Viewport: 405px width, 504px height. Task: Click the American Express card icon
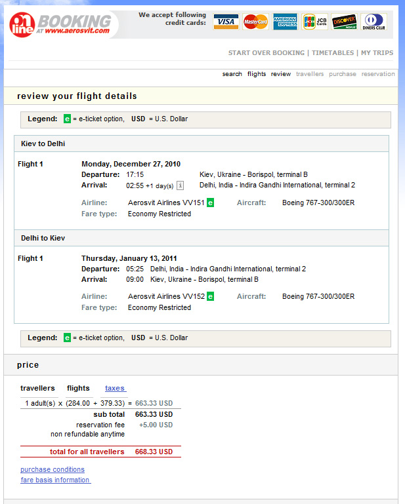[x=285, y=22]
